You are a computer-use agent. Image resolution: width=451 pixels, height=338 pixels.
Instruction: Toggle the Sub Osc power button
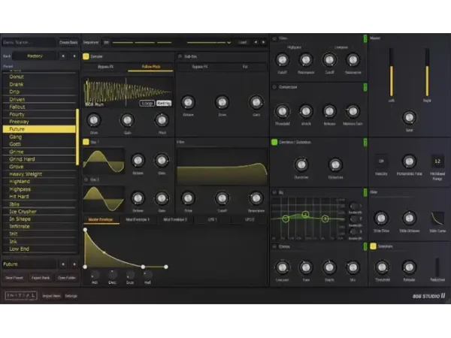point(180,56)
